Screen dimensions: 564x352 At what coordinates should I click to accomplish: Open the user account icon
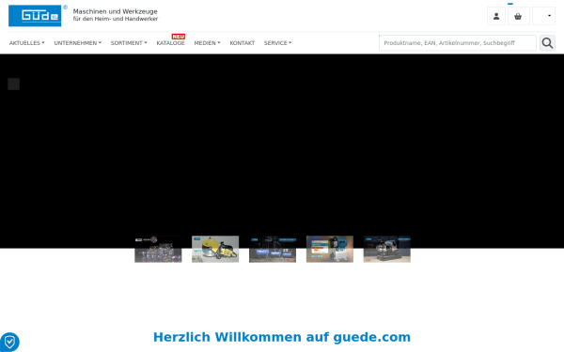tap(496, 16)
